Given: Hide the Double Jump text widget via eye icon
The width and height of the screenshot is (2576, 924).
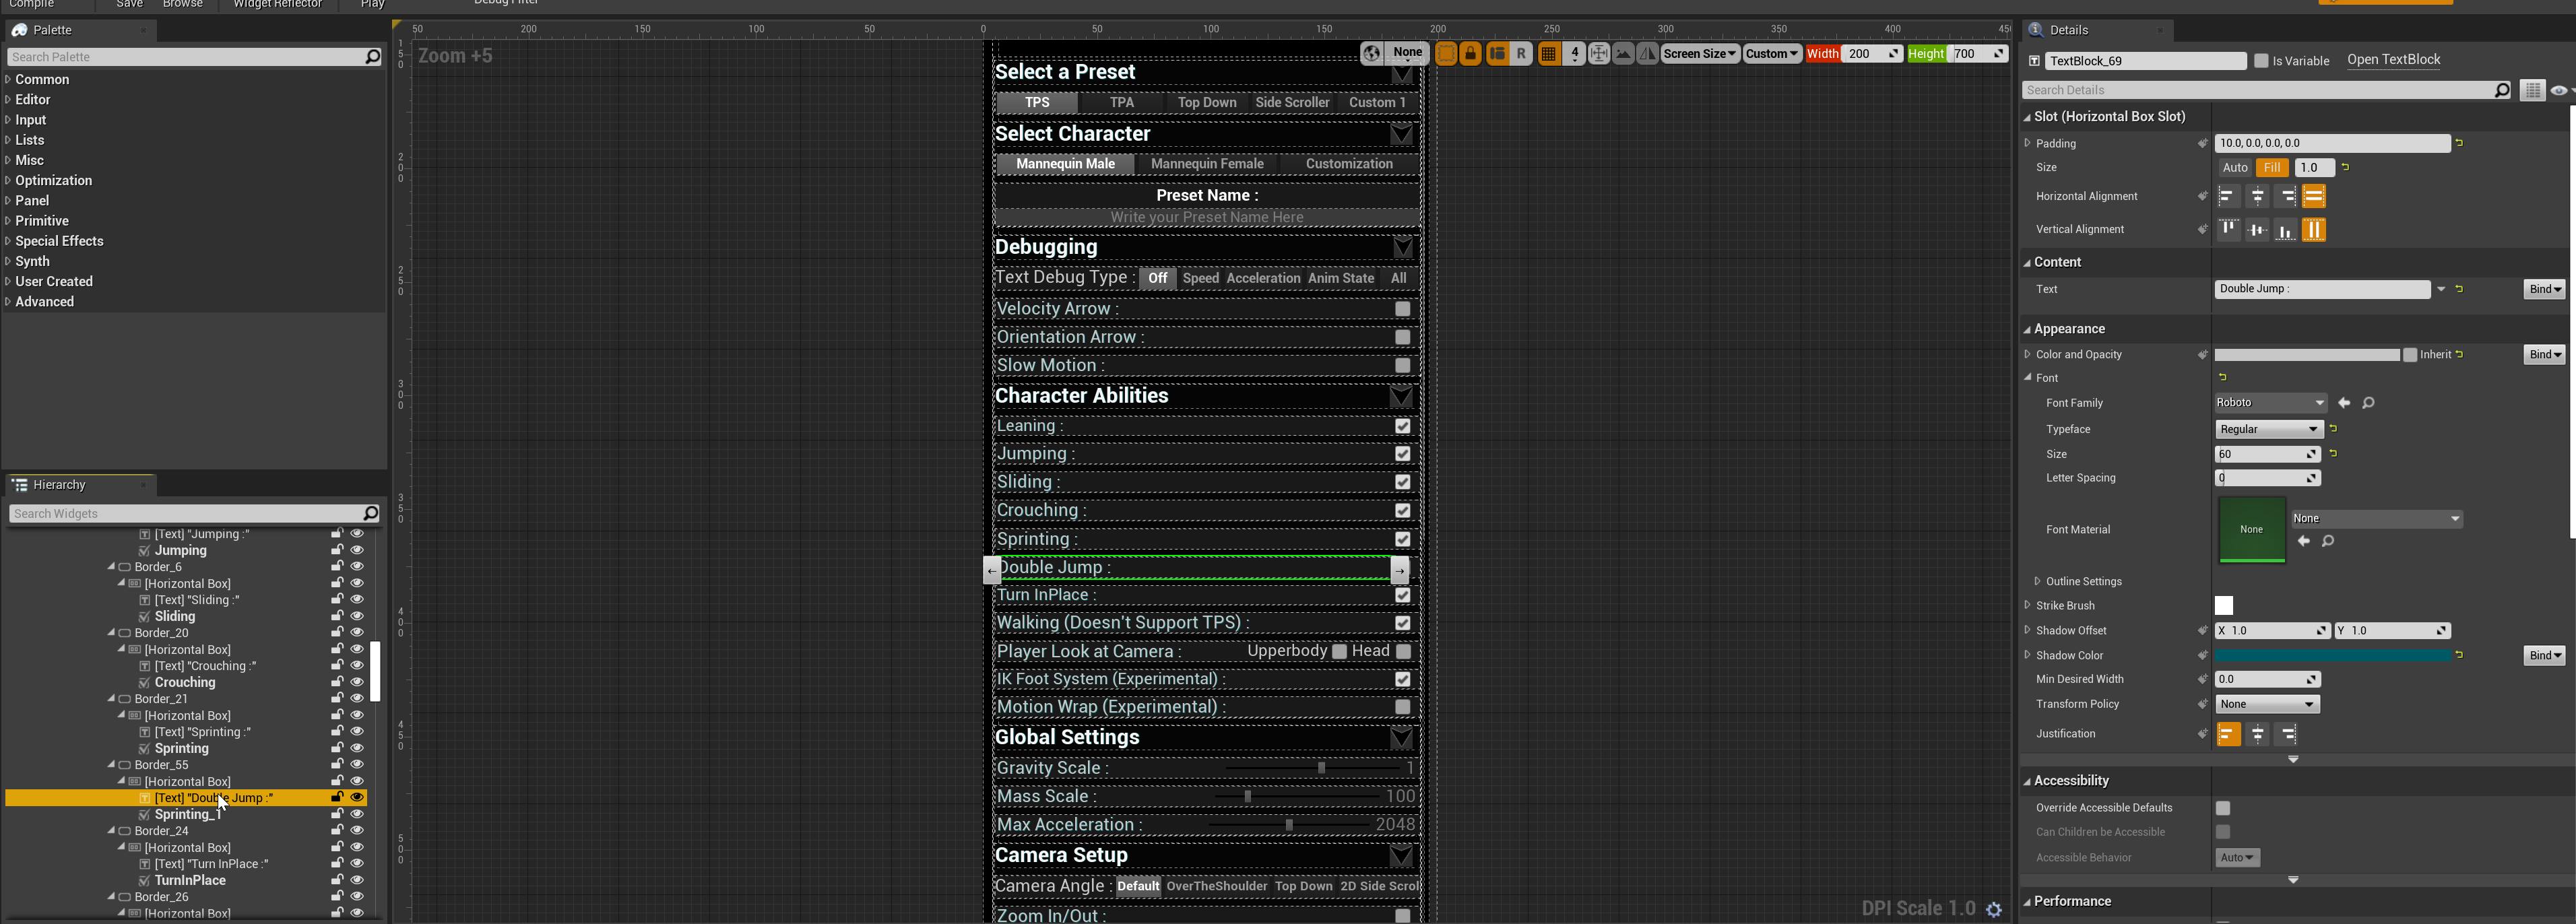Looking at the screenshot, I should [x=356, y=798].
